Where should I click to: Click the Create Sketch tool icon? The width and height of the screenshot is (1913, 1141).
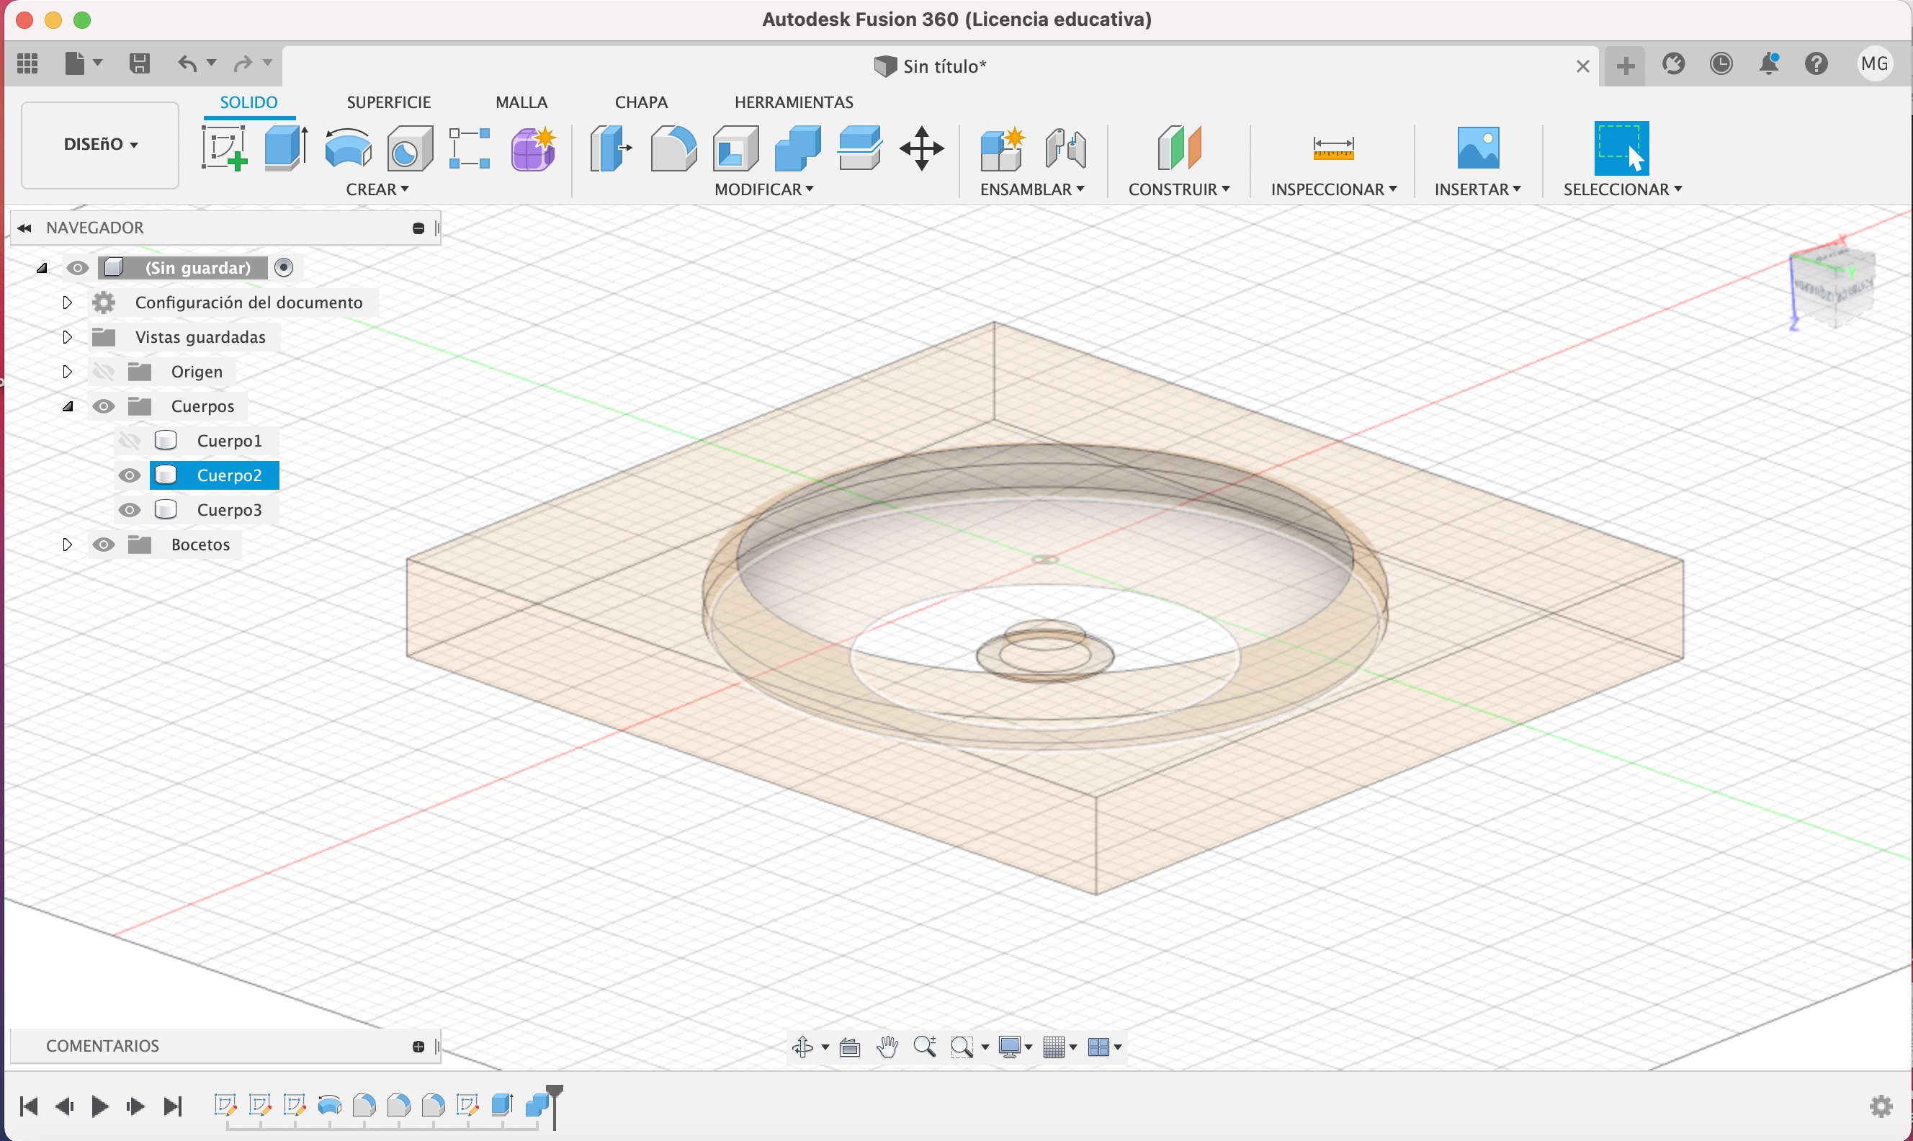coord(224,148)
